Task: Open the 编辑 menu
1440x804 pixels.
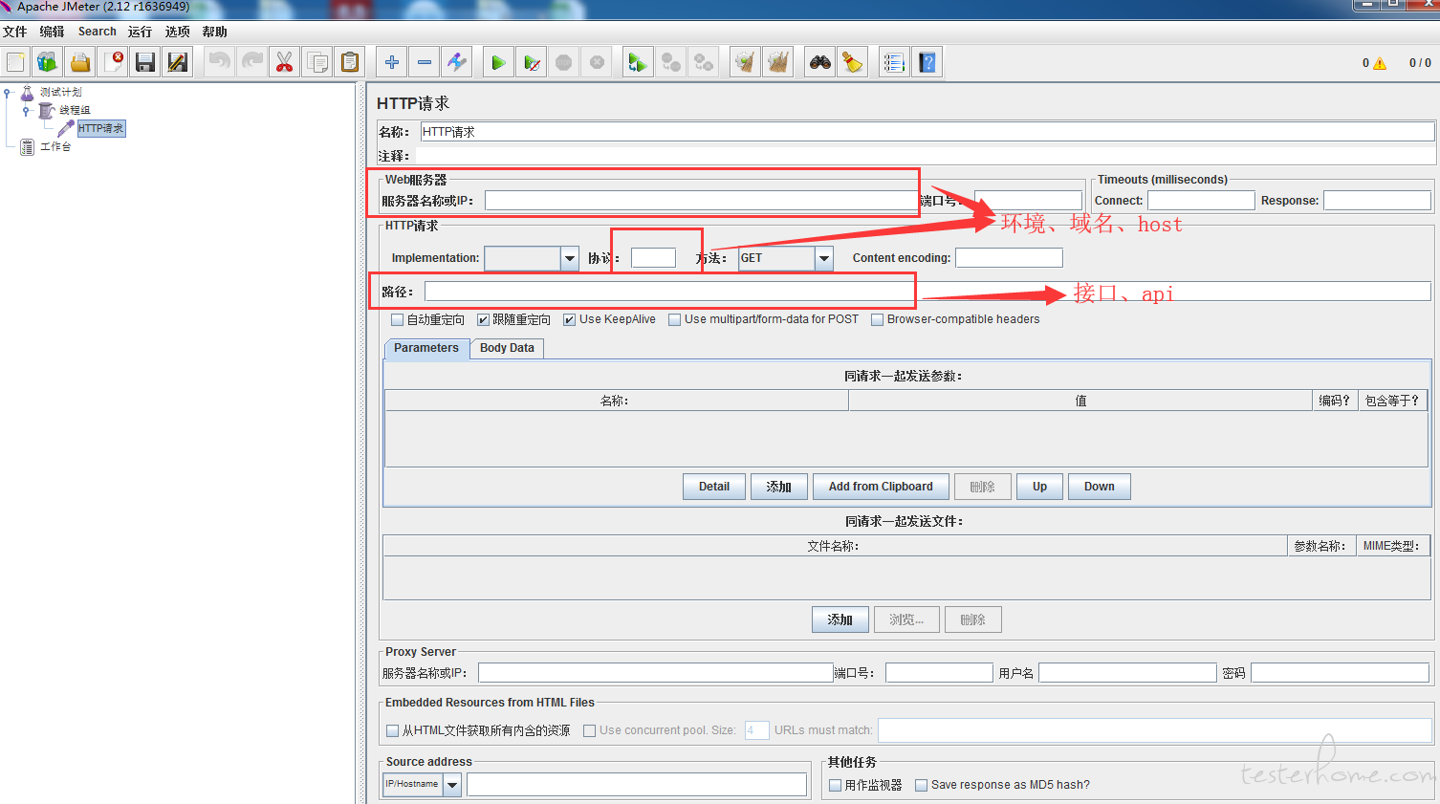Action: [x=52, y=32]
